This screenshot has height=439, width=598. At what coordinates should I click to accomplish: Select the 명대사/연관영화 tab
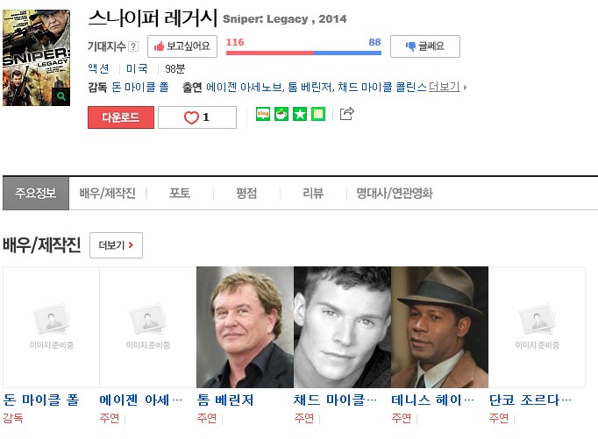click(x=395, y=193)
